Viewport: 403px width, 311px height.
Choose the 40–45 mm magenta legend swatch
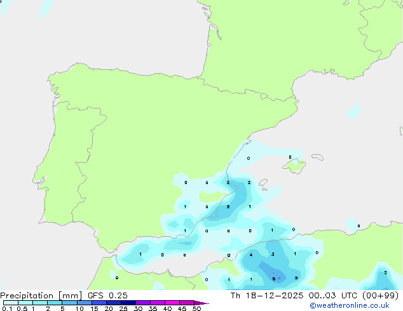(172, 303)
